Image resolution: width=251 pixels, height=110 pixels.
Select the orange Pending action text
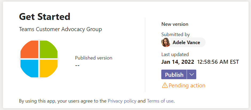pyautogui.click(x=187, y=86)
